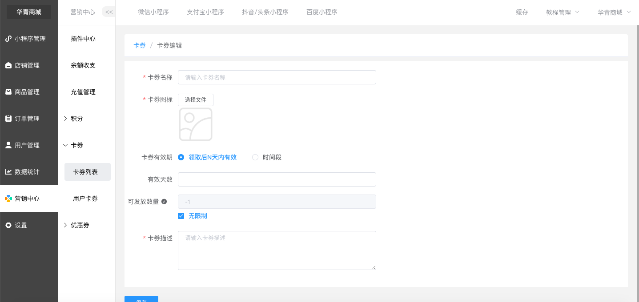Image resolution: width=639 pixels, height=302 pixels.
Task: Click the 选择文件 button
Action: 196,100
